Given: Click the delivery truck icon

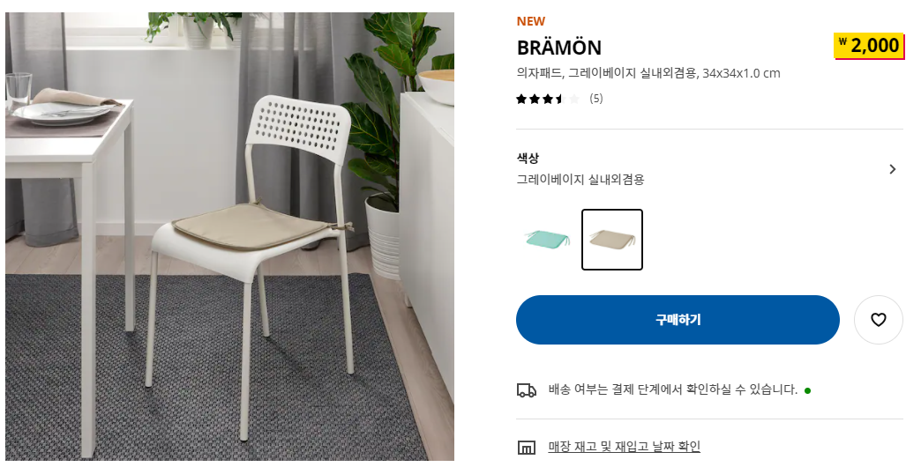Looking at the screenshot, I should pyautogui.click(x=527, y=390).
